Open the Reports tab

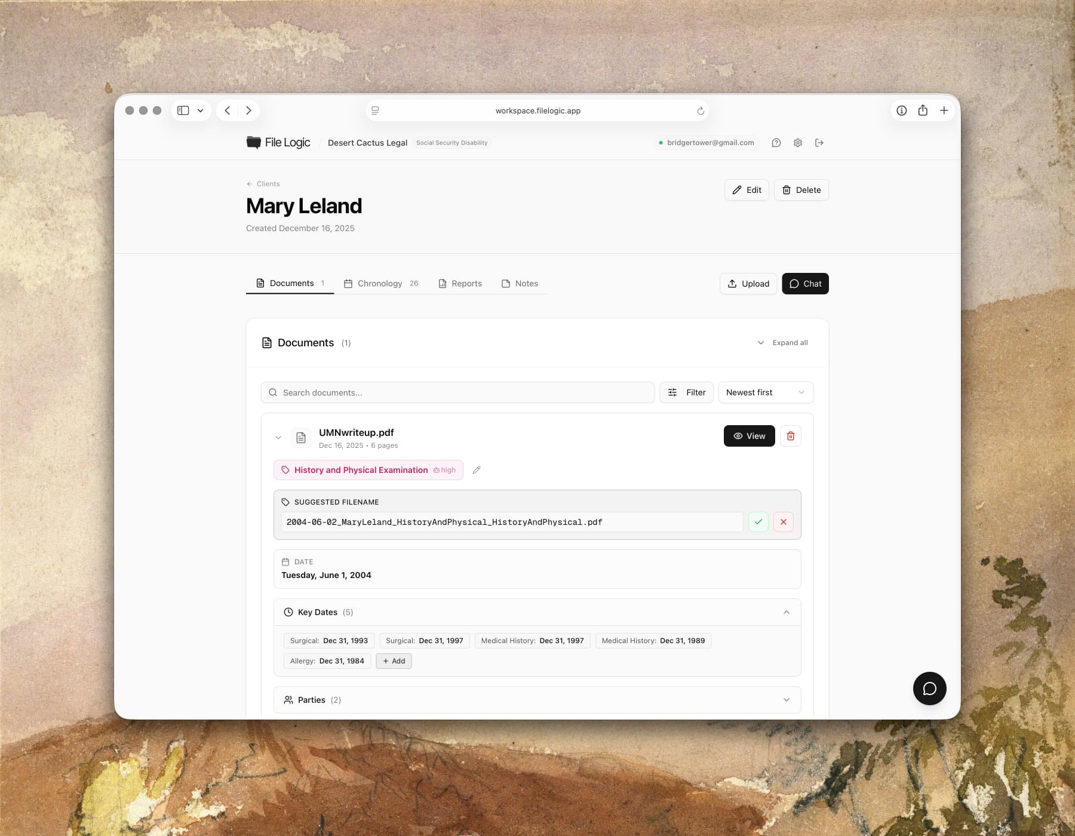click(460, 284)
